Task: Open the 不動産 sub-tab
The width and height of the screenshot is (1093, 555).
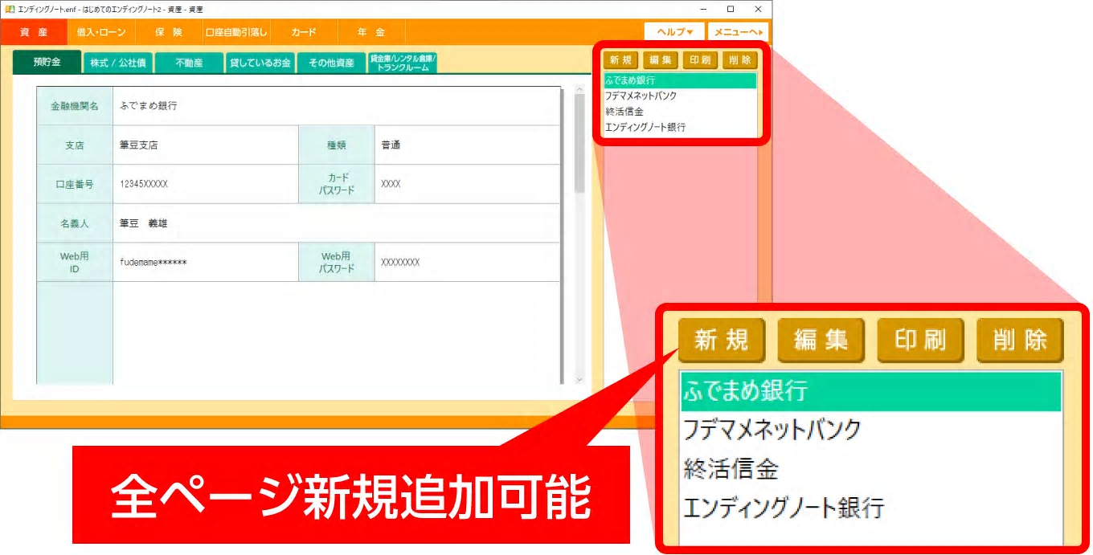Action: (190, 61)
